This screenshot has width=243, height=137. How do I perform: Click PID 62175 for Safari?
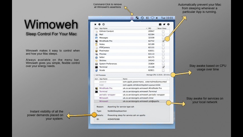coord(151,57)
